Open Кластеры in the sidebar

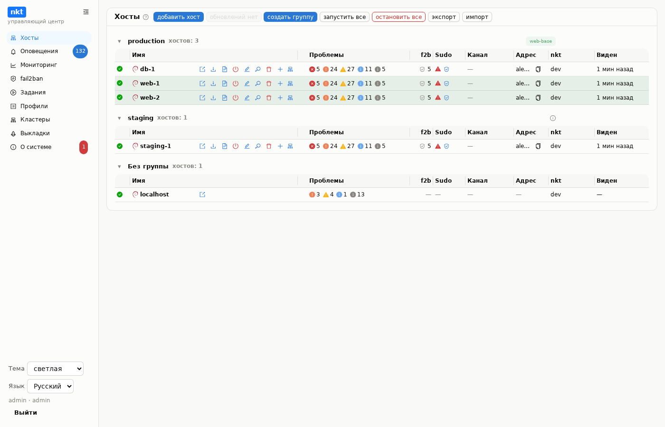49,120
